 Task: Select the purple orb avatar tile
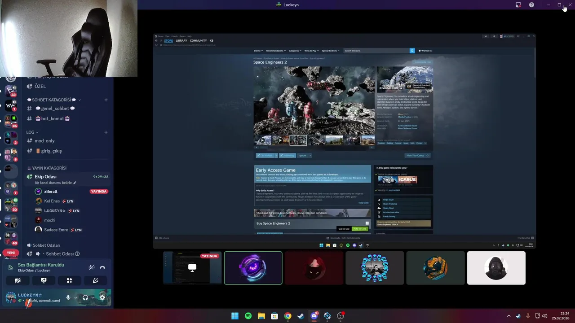point(253,268)
